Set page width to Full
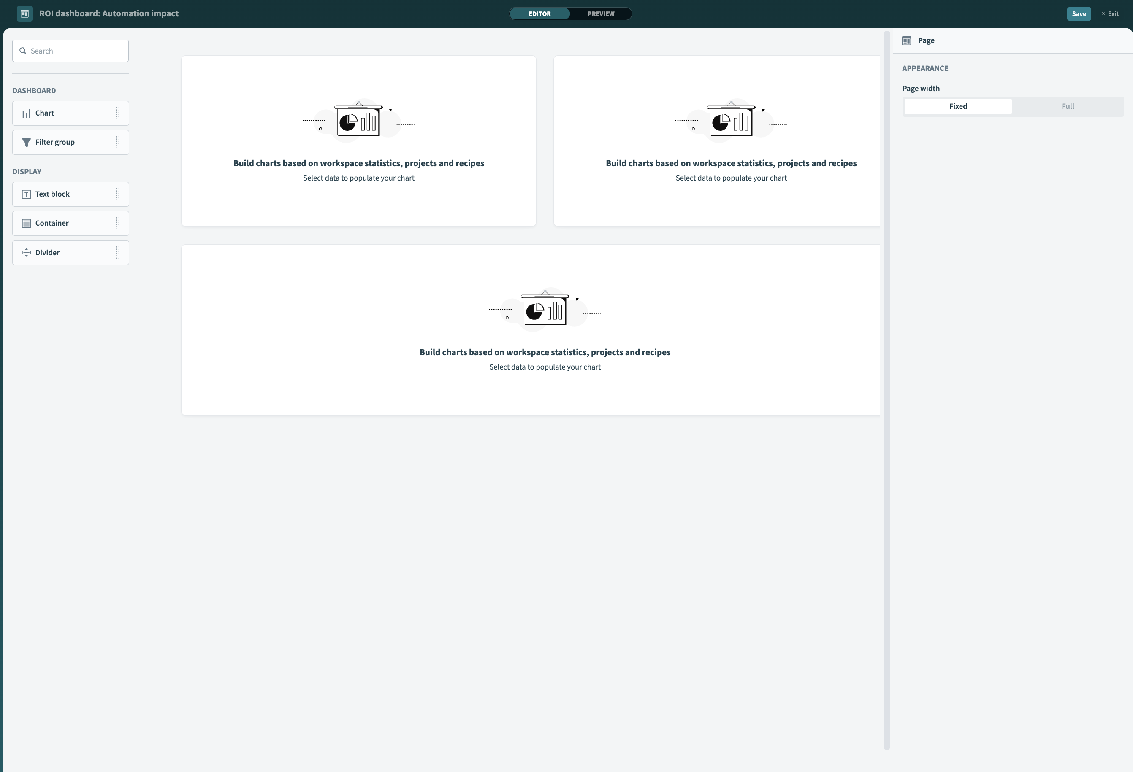Screen dimensions: 1133x772 pos(1067,107)
